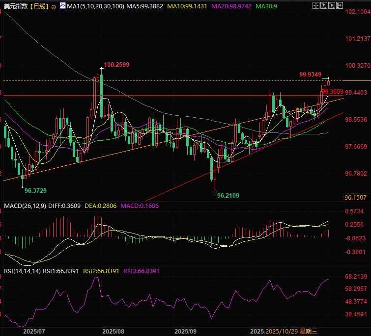Open the 日线 period selector
The height and width of the screenshot is (336, 371).
pos(39,7)
